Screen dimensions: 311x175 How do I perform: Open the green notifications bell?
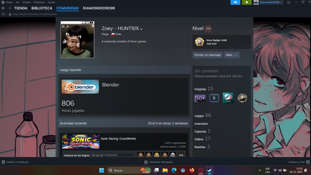click(247, 2)
